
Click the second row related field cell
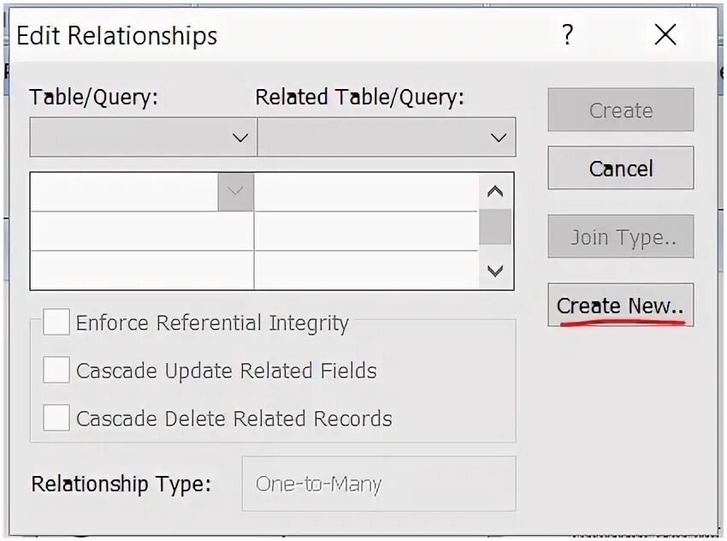pyautogui.click(x=366, y=231)
